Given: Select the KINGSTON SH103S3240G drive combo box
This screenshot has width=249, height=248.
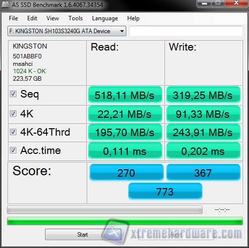Looking at the screenshot, I should click(x=67, y=31).
